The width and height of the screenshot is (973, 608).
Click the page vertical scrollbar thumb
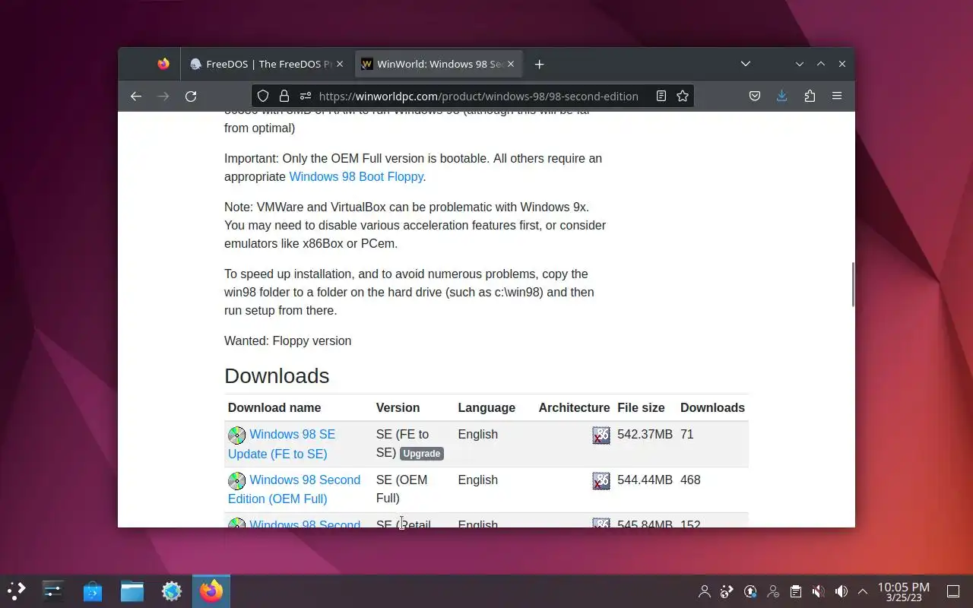pos(852,284)
